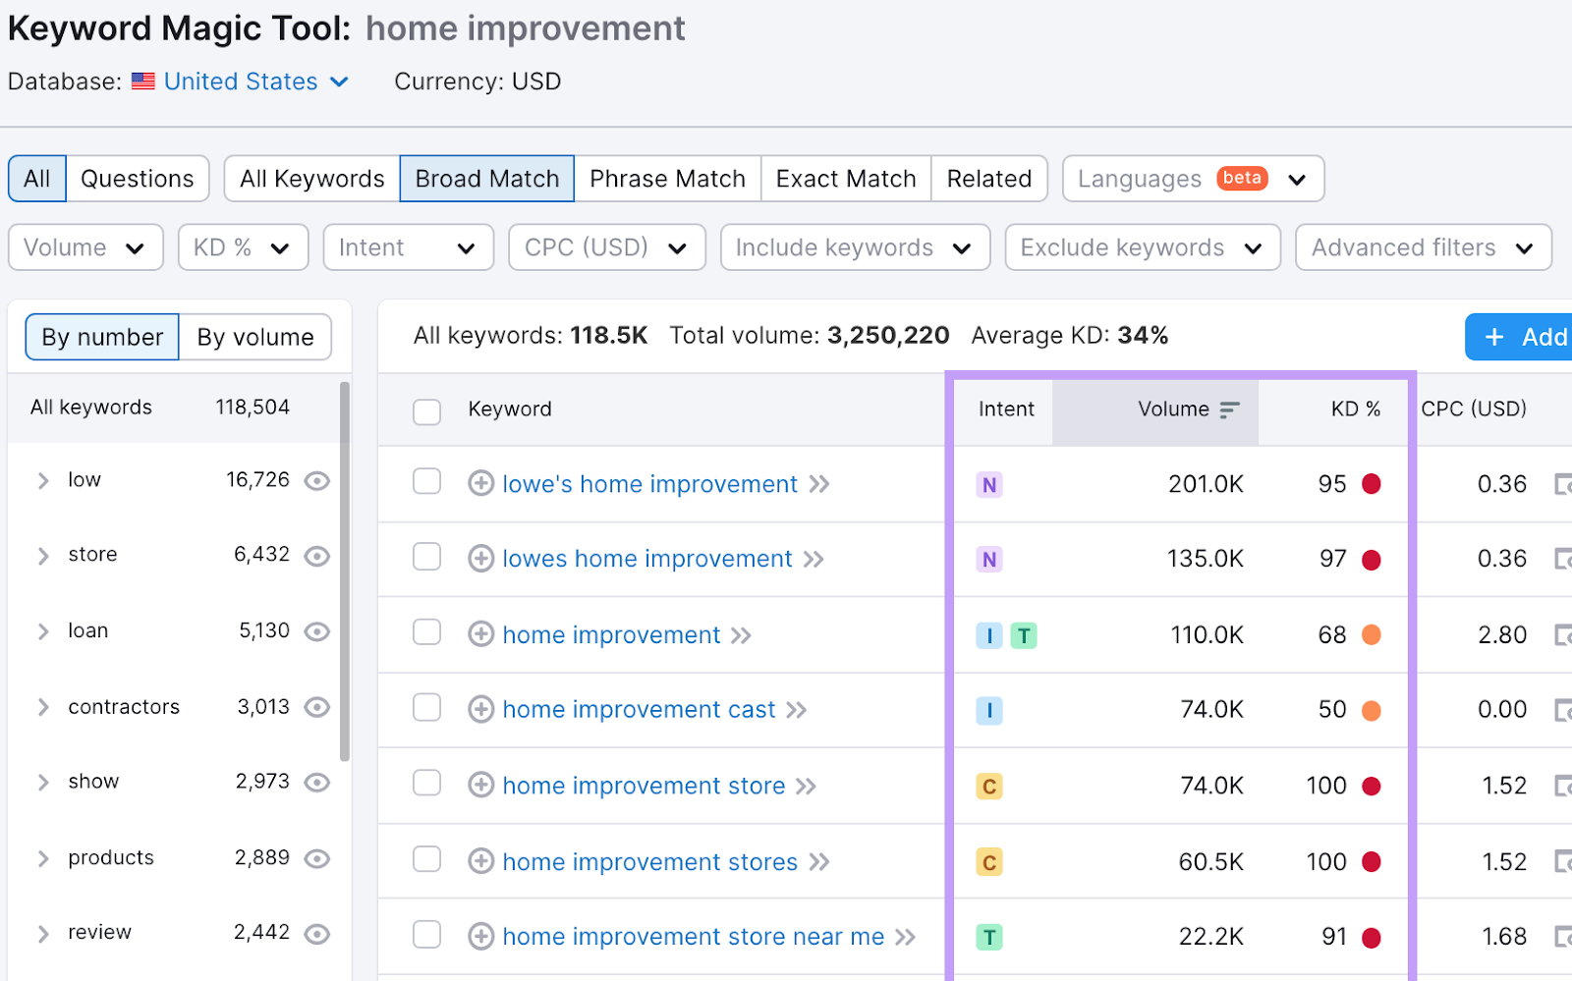Sort by the Volume column sort icon
The image size is (1572, 981).
(1228, 411)
